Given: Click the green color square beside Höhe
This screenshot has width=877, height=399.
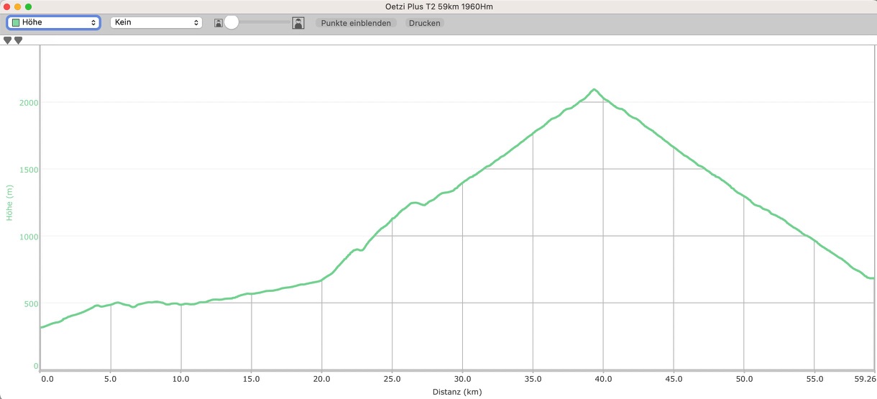Looking at the screenshot, I should [15, 23].
